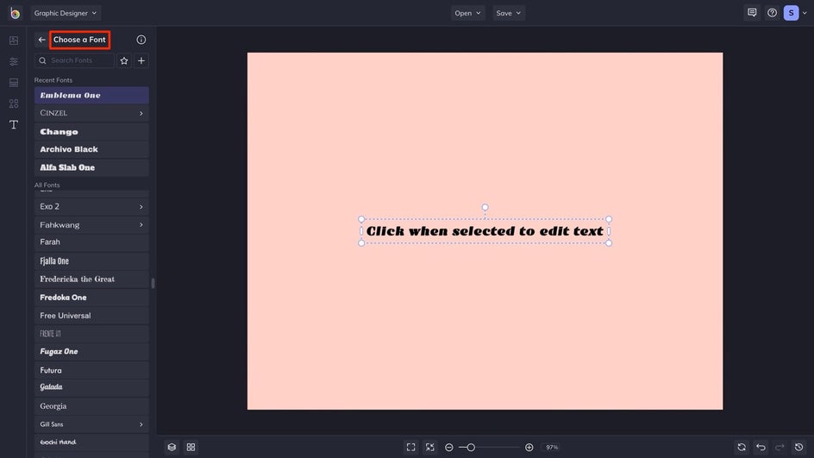Click the fit to screen icon

coord(411,447)
